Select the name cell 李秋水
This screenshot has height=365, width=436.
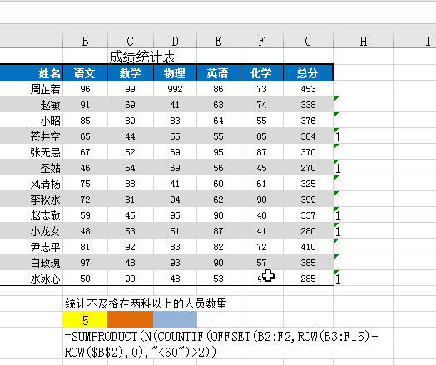(x=32, y=200)
